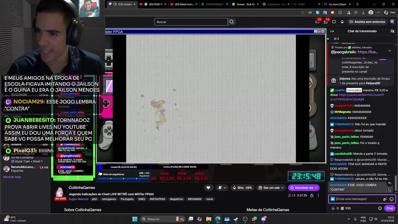Open the Twitch notifications inbox with 19 badge
The image size is (398, 224).
pyautogui.click(x=317, y=22)
